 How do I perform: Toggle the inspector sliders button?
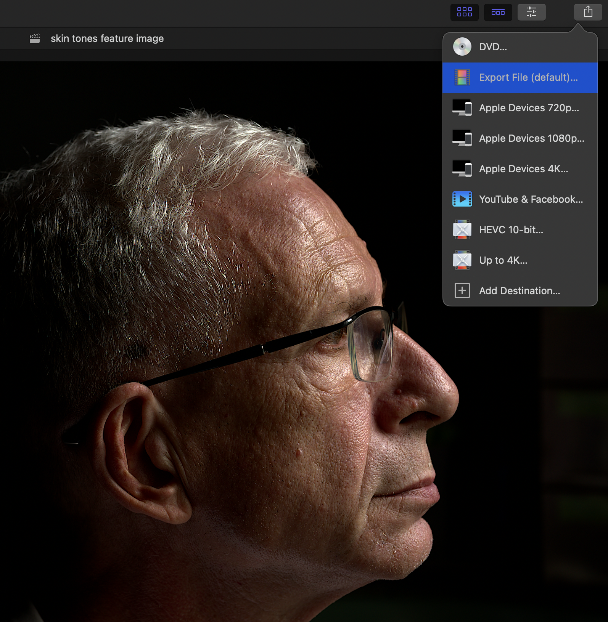pyautogui.click(x=531, y=12)
